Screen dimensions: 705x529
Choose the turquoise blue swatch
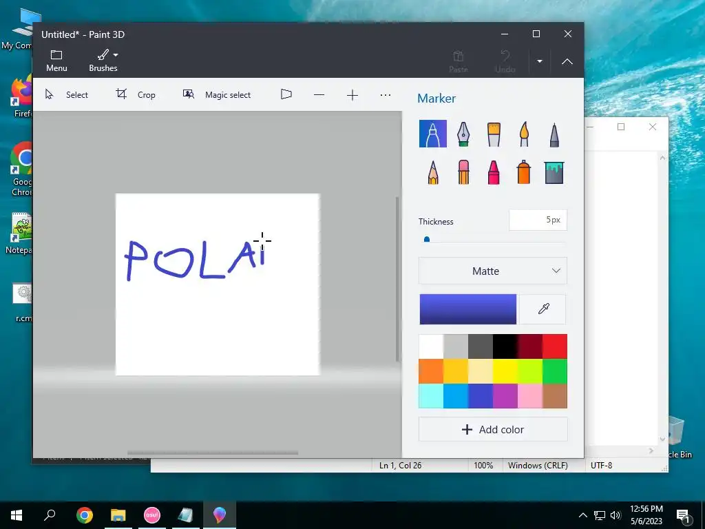(x=456, y=396)
